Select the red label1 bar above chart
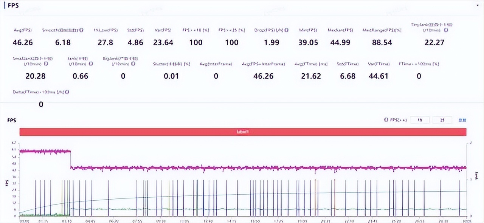Viewport: 484px width, 223px height. pyautogui.click(x=243, y=132)
